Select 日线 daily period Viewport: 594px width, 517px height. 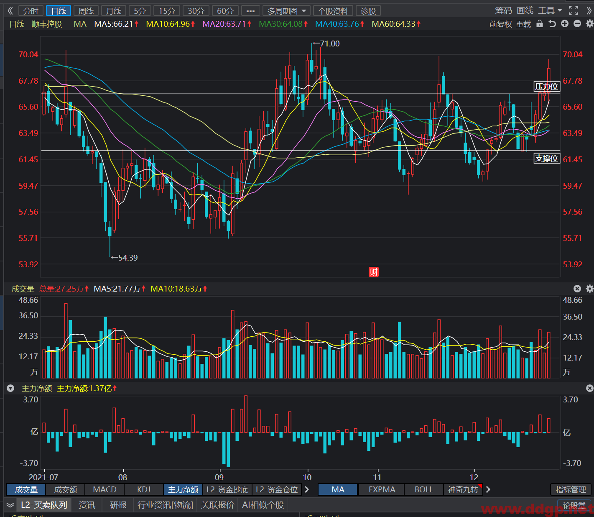(x=59, y=11)
